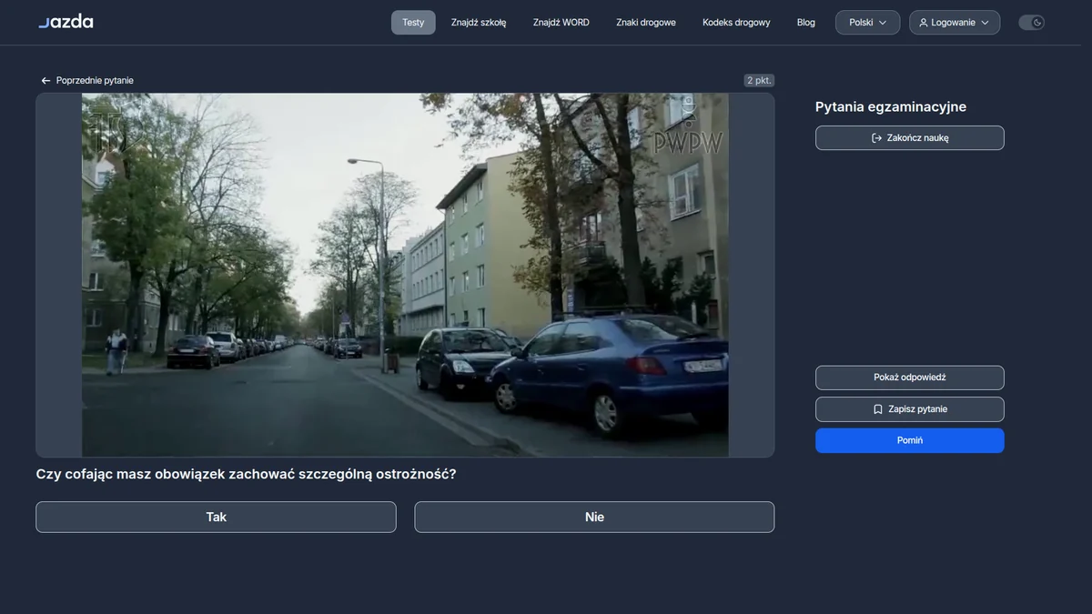This screenshot has width=1092, height=614.
Task: Select the Tak answer
Action: coord(216,517)
